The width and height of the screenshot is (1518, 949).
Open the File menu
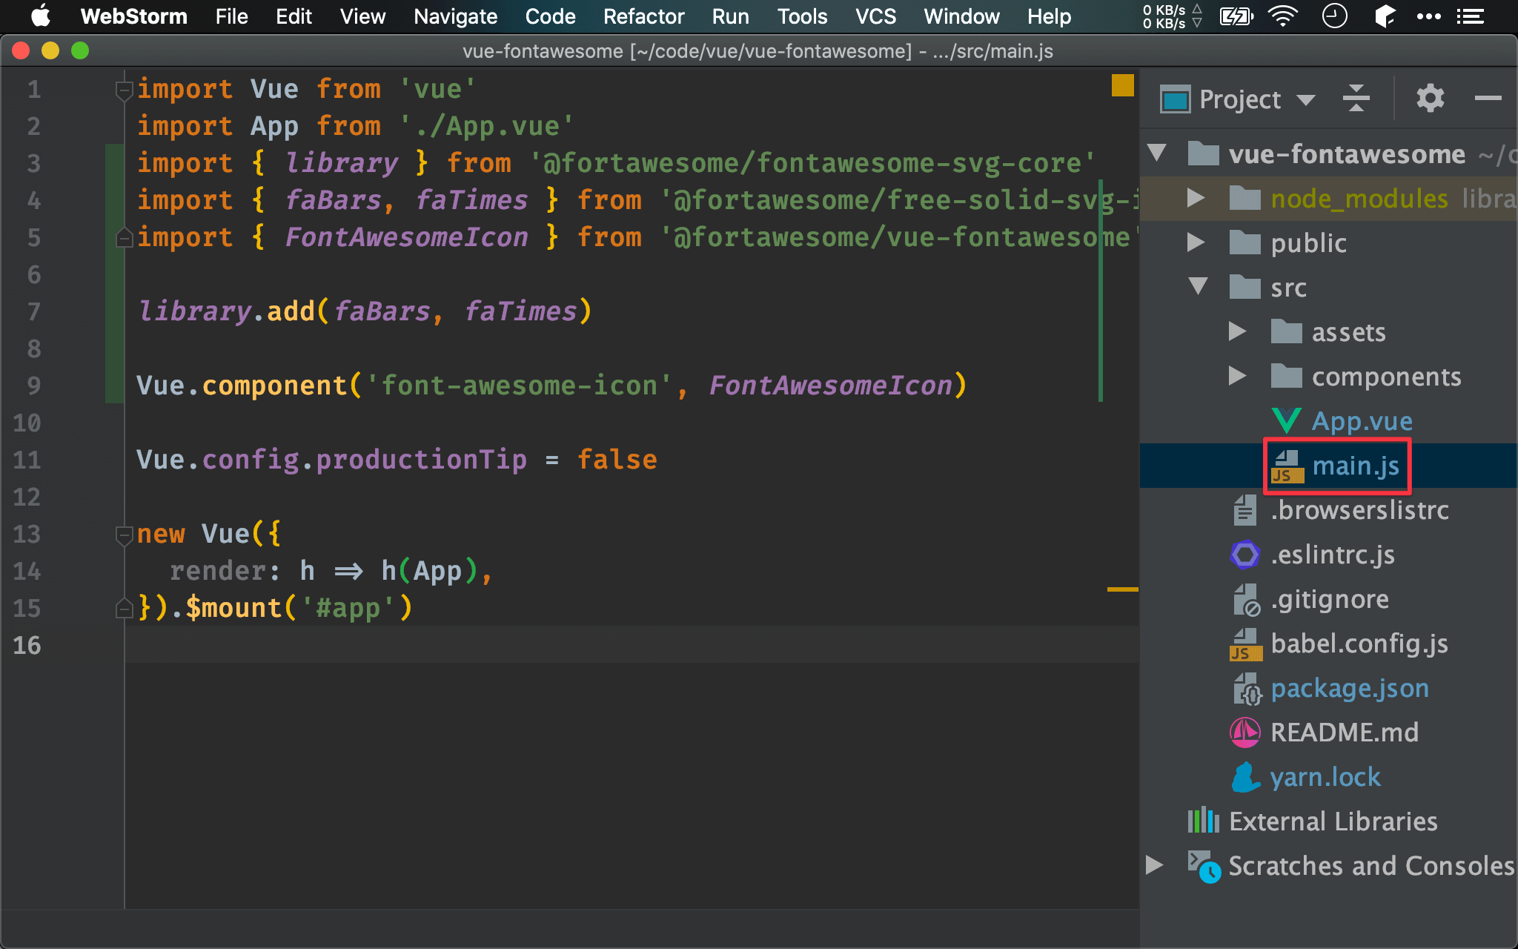[x=231, y=16]
